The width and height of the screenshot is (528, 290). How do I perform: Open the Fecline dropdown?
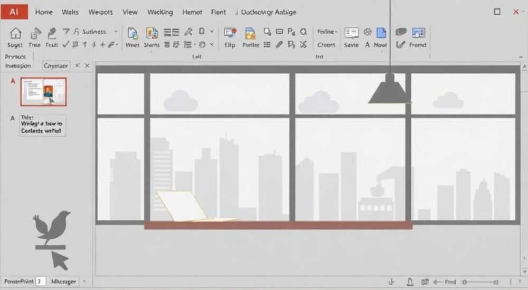[327, 32]
